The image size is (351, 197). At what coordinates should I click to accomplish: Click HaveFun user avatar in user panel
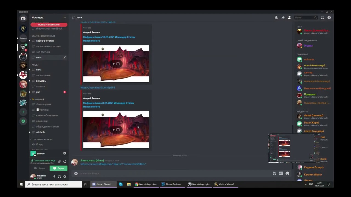[x=33, y=177]
